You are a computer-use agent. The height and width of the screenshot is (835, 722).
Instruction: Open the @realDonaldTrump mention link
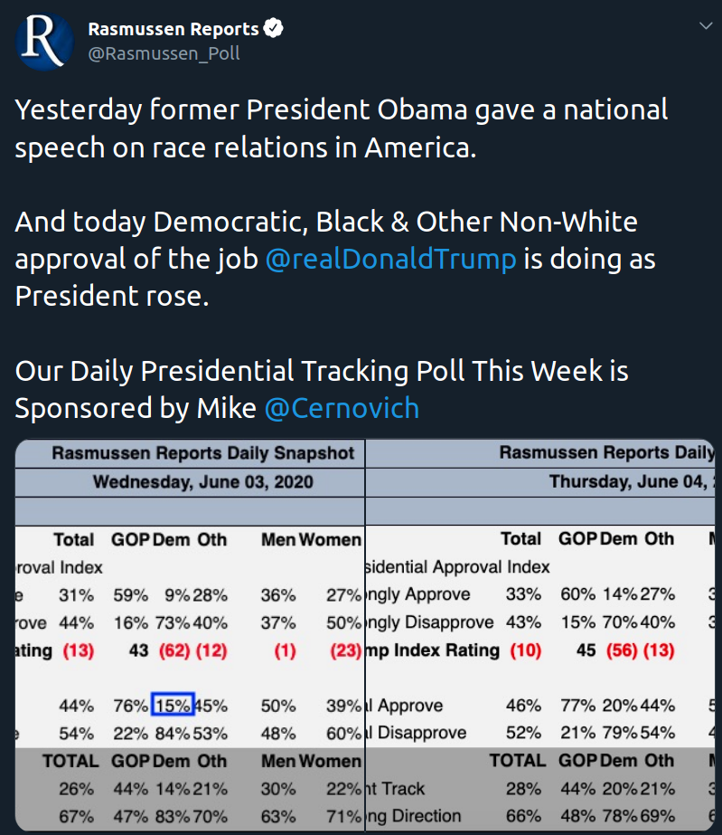pos(390,260)
